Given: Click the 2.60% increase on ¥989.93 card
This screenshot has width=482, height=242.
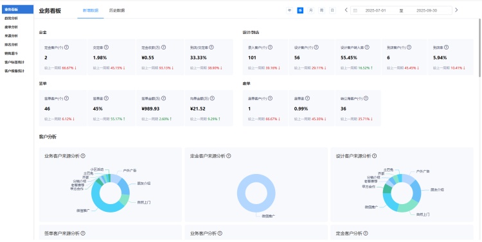Looking at the screenshot, I should [x=165, y=119].
